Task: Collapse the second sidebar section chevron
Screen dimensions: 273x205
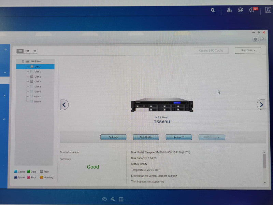Action: [5, 72]
